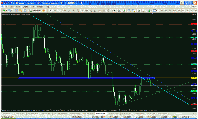Open the Help menu

(x=48, y=7)
